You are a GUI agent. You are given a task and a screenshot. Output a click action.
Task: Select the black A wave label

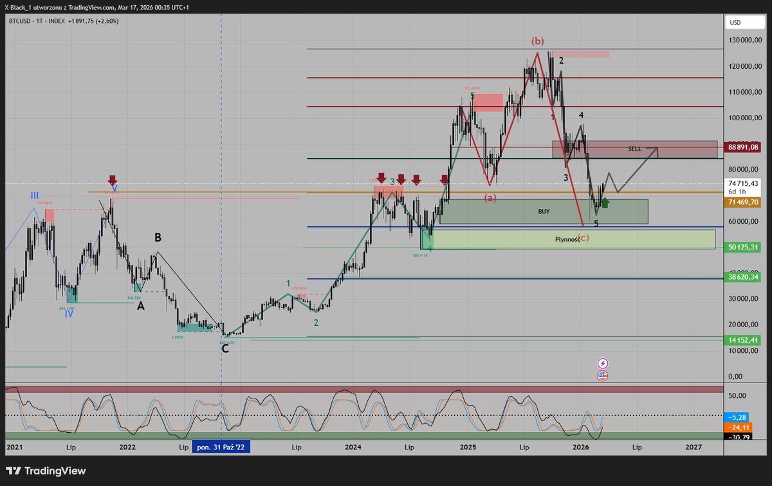(141, 306)
